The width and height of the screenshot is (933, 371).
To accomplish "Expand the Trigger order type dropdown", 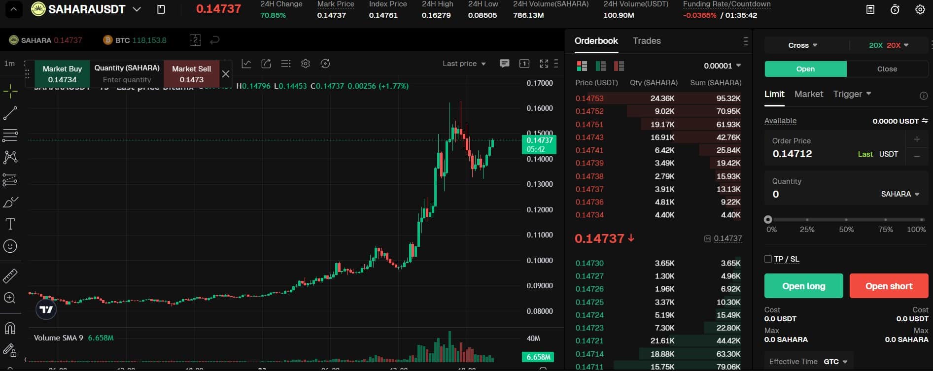I will tap(852, 94).
